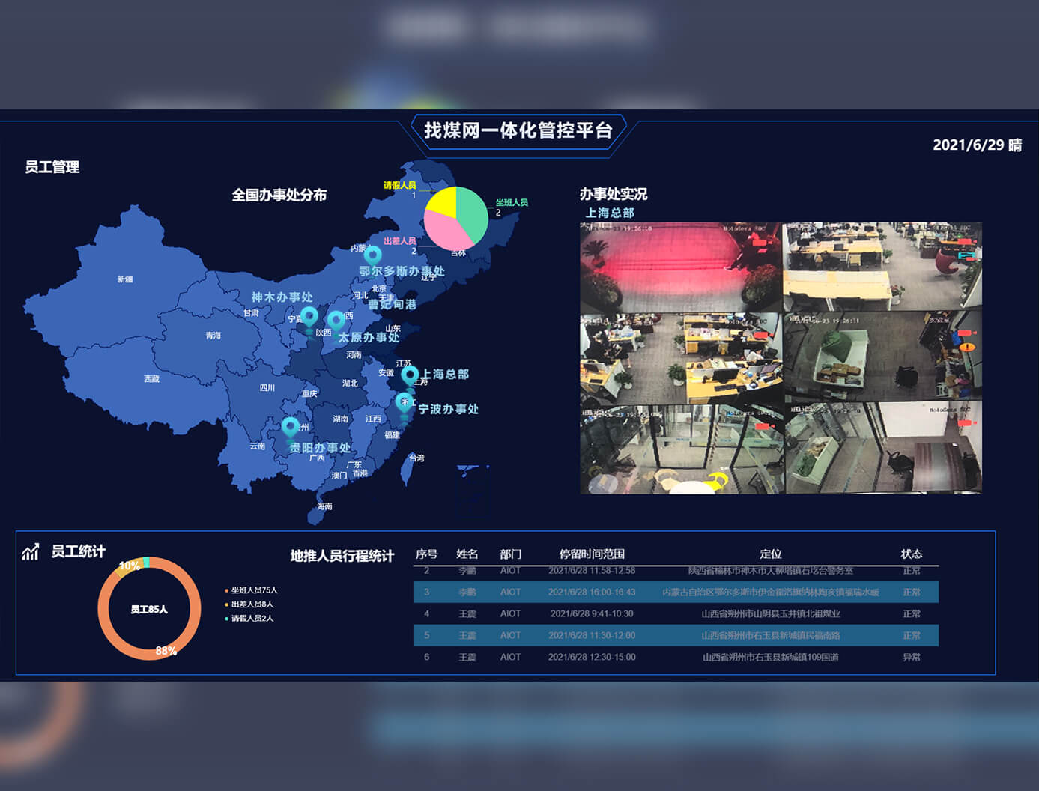Switch to the 办事处实况 panel
Image resolution: width=1039 pixels, height=791 pixels.
click(614, 195)
